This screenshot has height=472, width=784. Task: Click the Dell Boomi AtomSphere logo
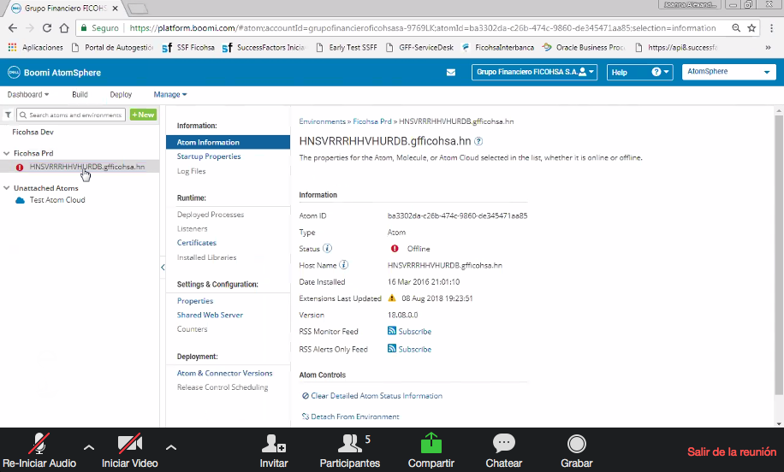tap(54, 73)
